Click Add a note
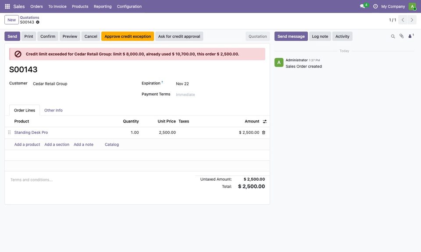 point(83,144)
